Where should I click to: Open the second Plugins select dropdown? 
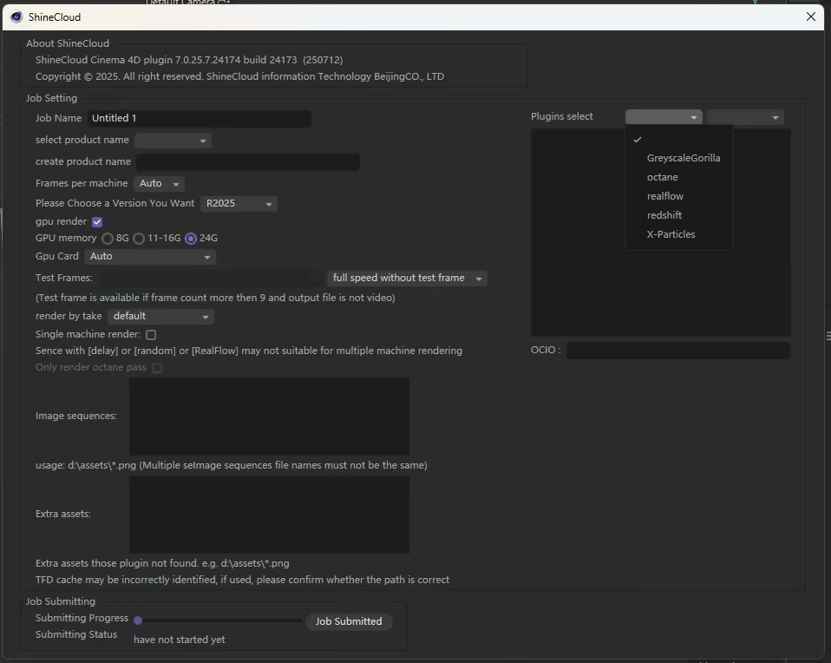[x=744, y=116]
